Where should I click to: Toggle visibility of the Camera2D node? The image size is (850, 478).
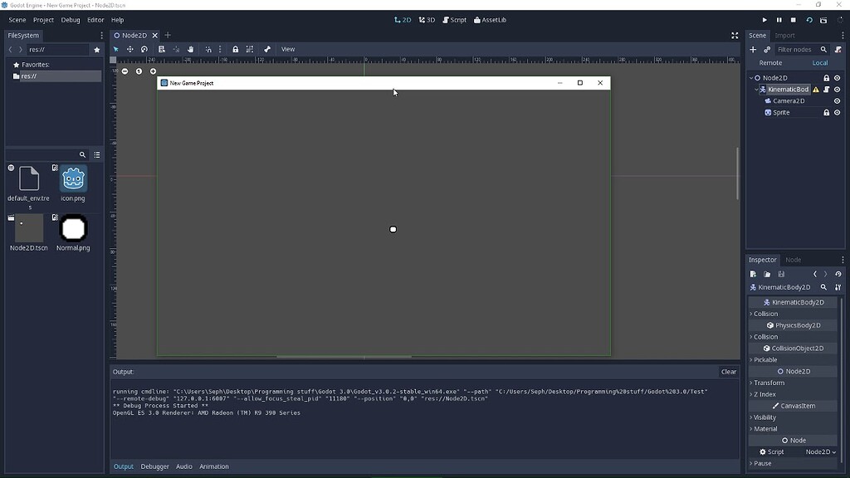pyautogui.click(x=837, y=101)
